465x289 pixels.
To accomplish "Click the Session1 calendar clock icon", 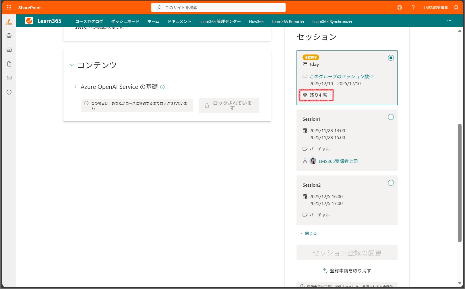I will point(305,131).
